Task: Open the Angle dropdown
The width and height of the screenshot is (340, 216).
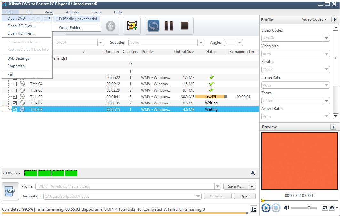Action: pyautogui.click(x=239, y=42)
